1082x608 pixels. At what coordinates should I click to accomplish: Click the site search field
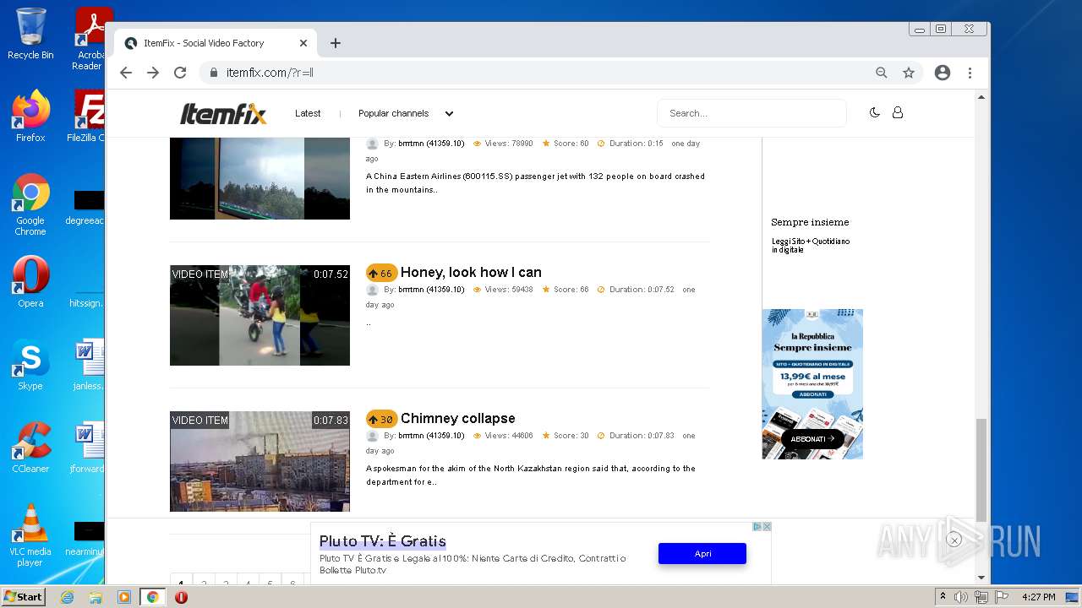751,113
